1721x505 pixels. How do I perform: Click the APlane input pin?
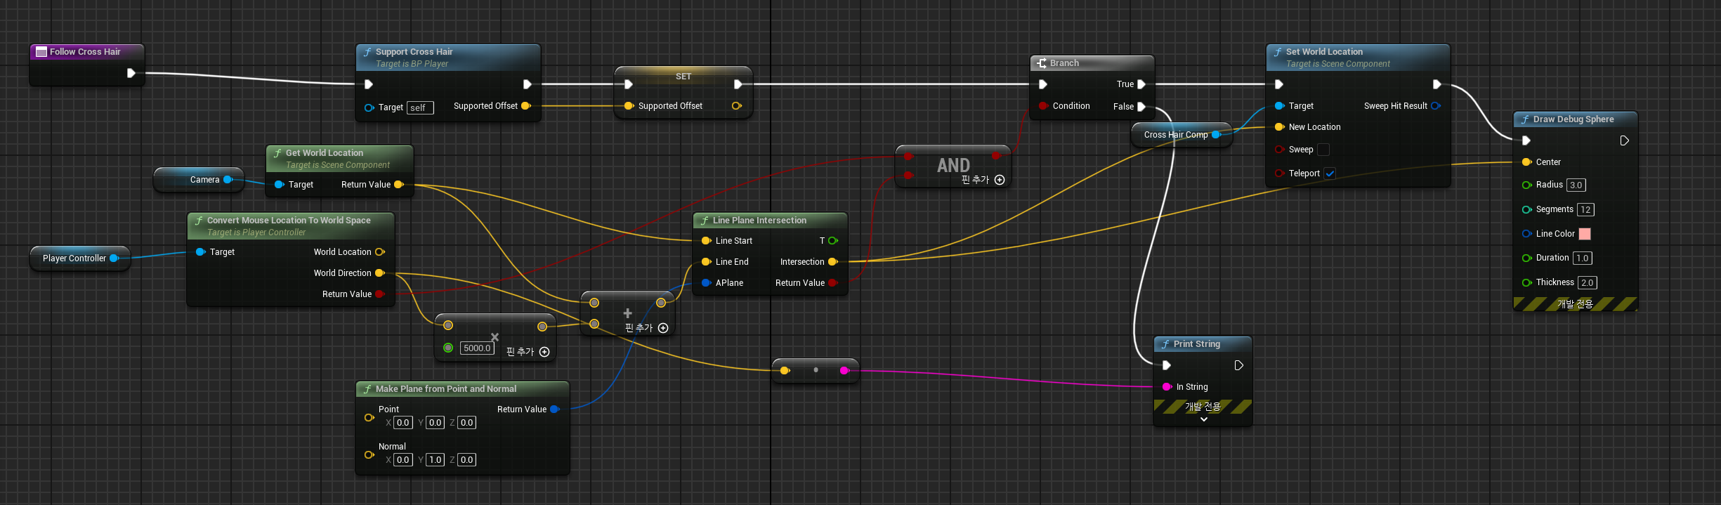coord(706,283)
